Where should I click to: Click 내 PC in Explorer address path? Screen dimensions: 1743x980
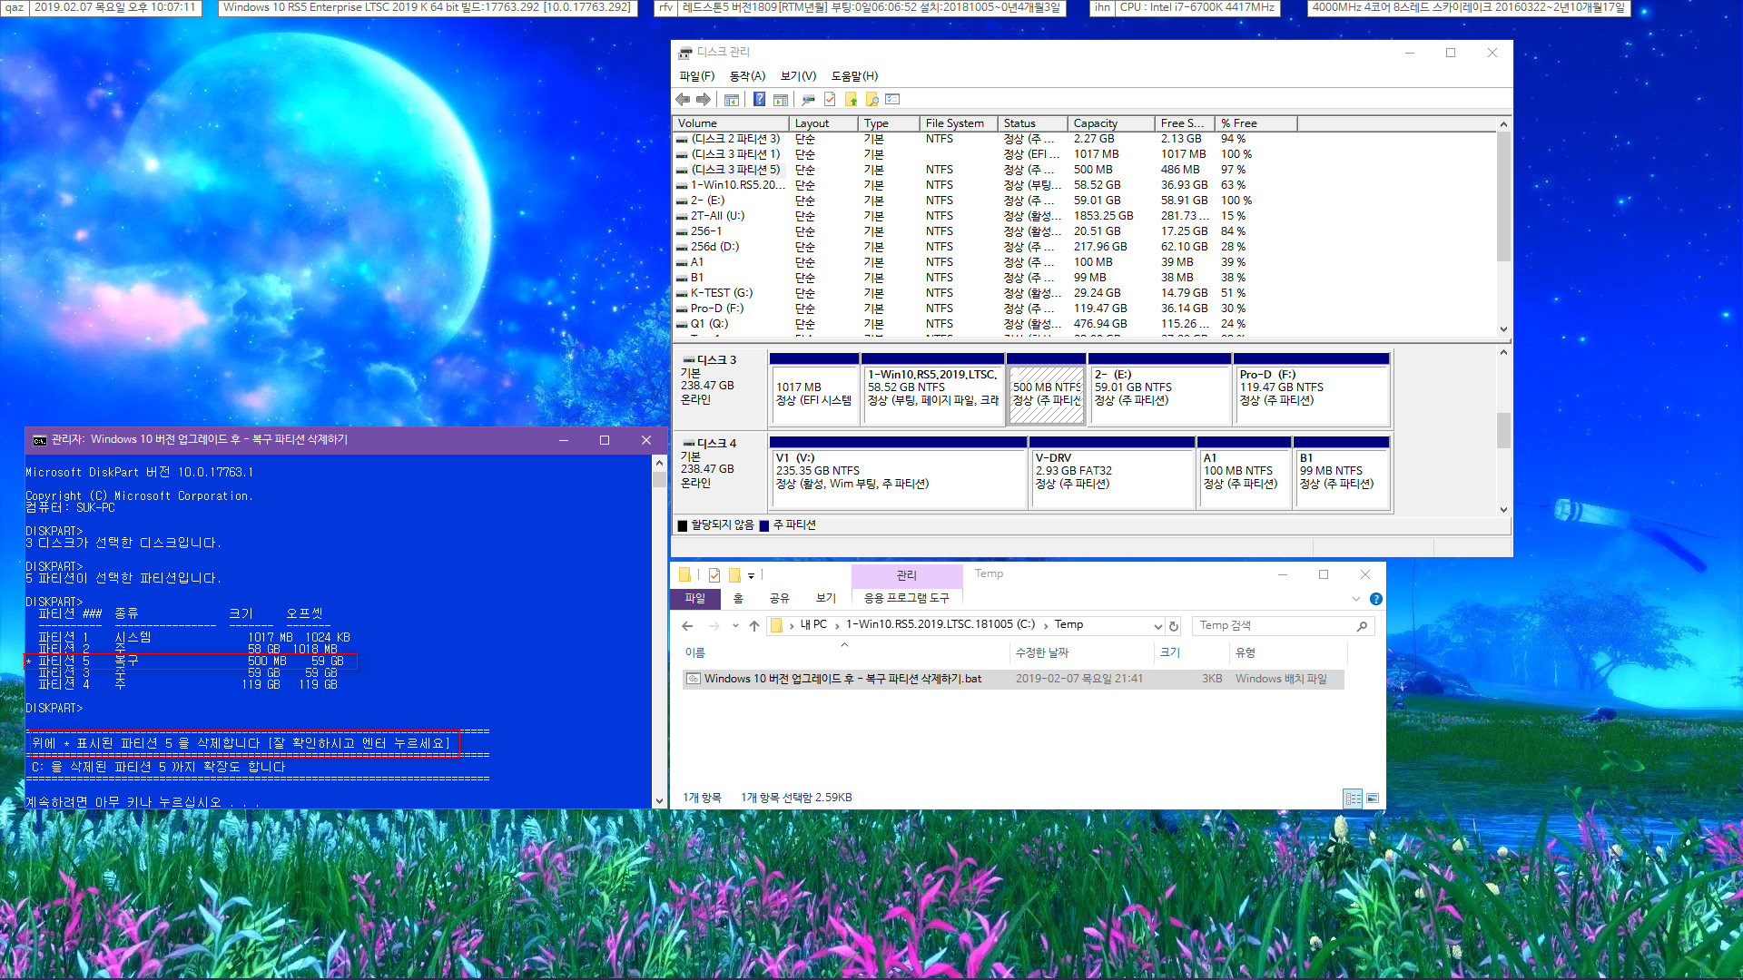pos(813,625)
